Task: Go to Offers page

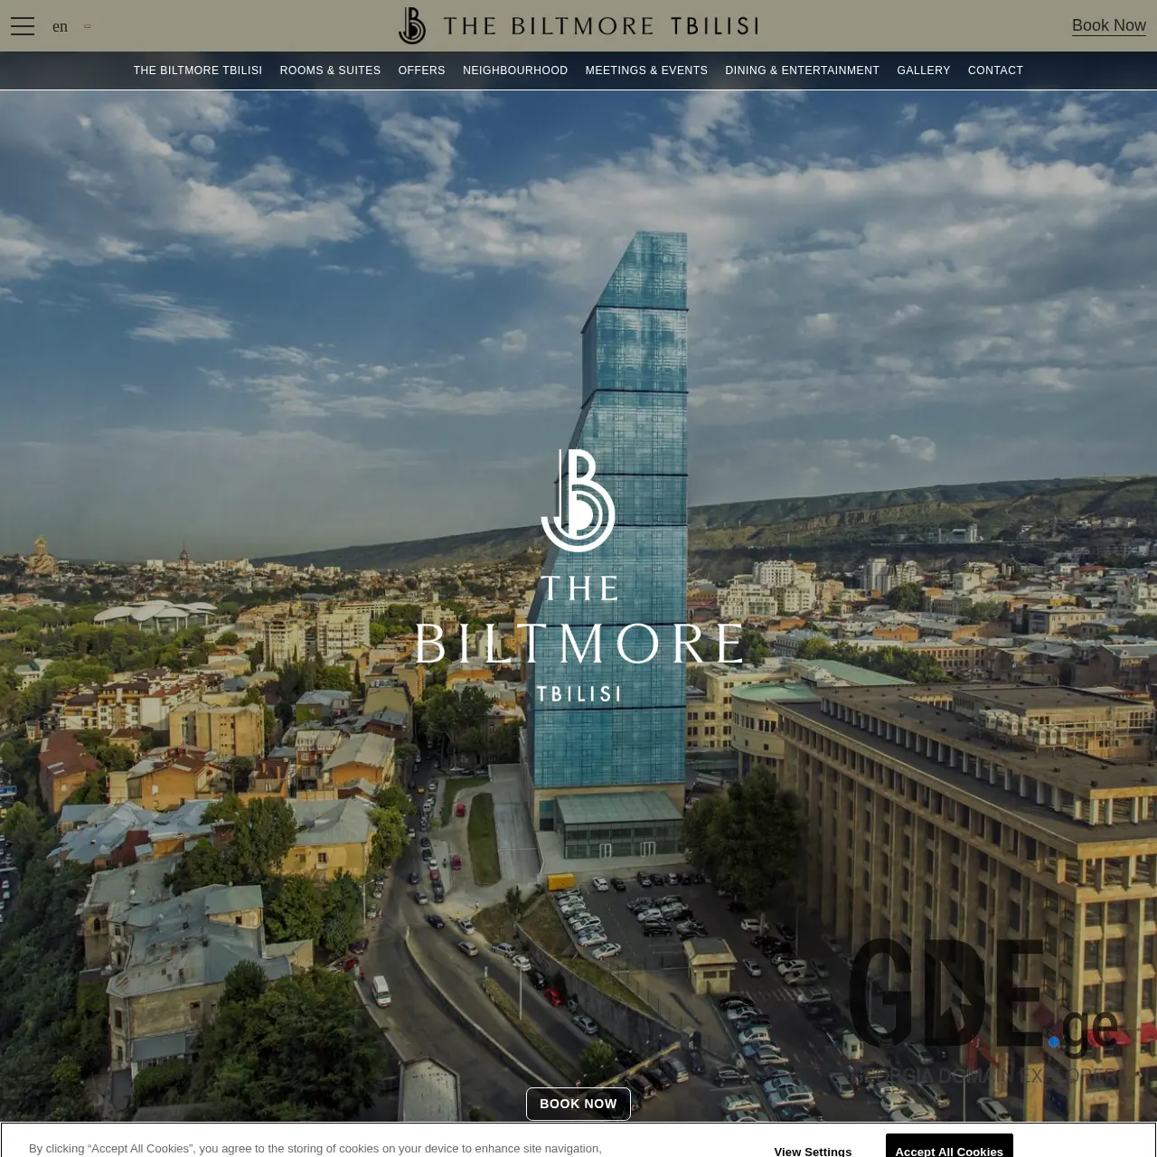Action: pos(422,71)
